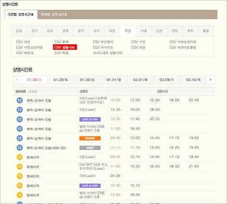Select the 충청 region tab

(206, 31)
